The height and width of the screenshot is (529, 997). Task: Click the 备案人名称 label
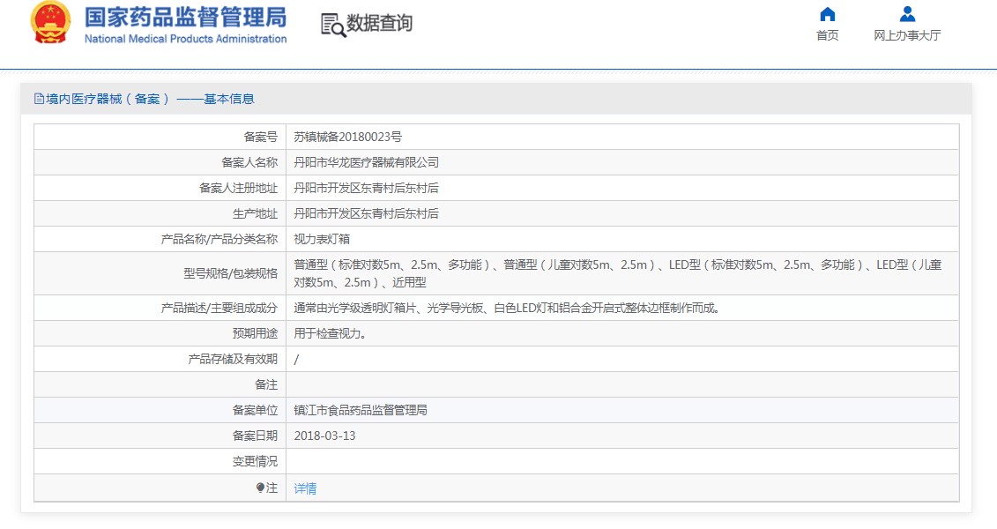coord(249,162)
